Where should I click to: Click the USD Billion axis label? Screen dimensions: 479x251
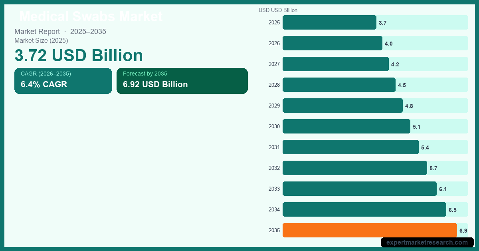(x=278, y=10)
